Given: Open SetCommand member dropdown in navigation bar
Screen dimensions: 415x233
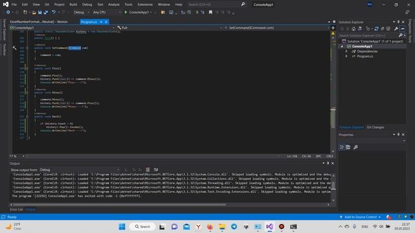Looking at the screenshot, I should [x=277, y=28].
